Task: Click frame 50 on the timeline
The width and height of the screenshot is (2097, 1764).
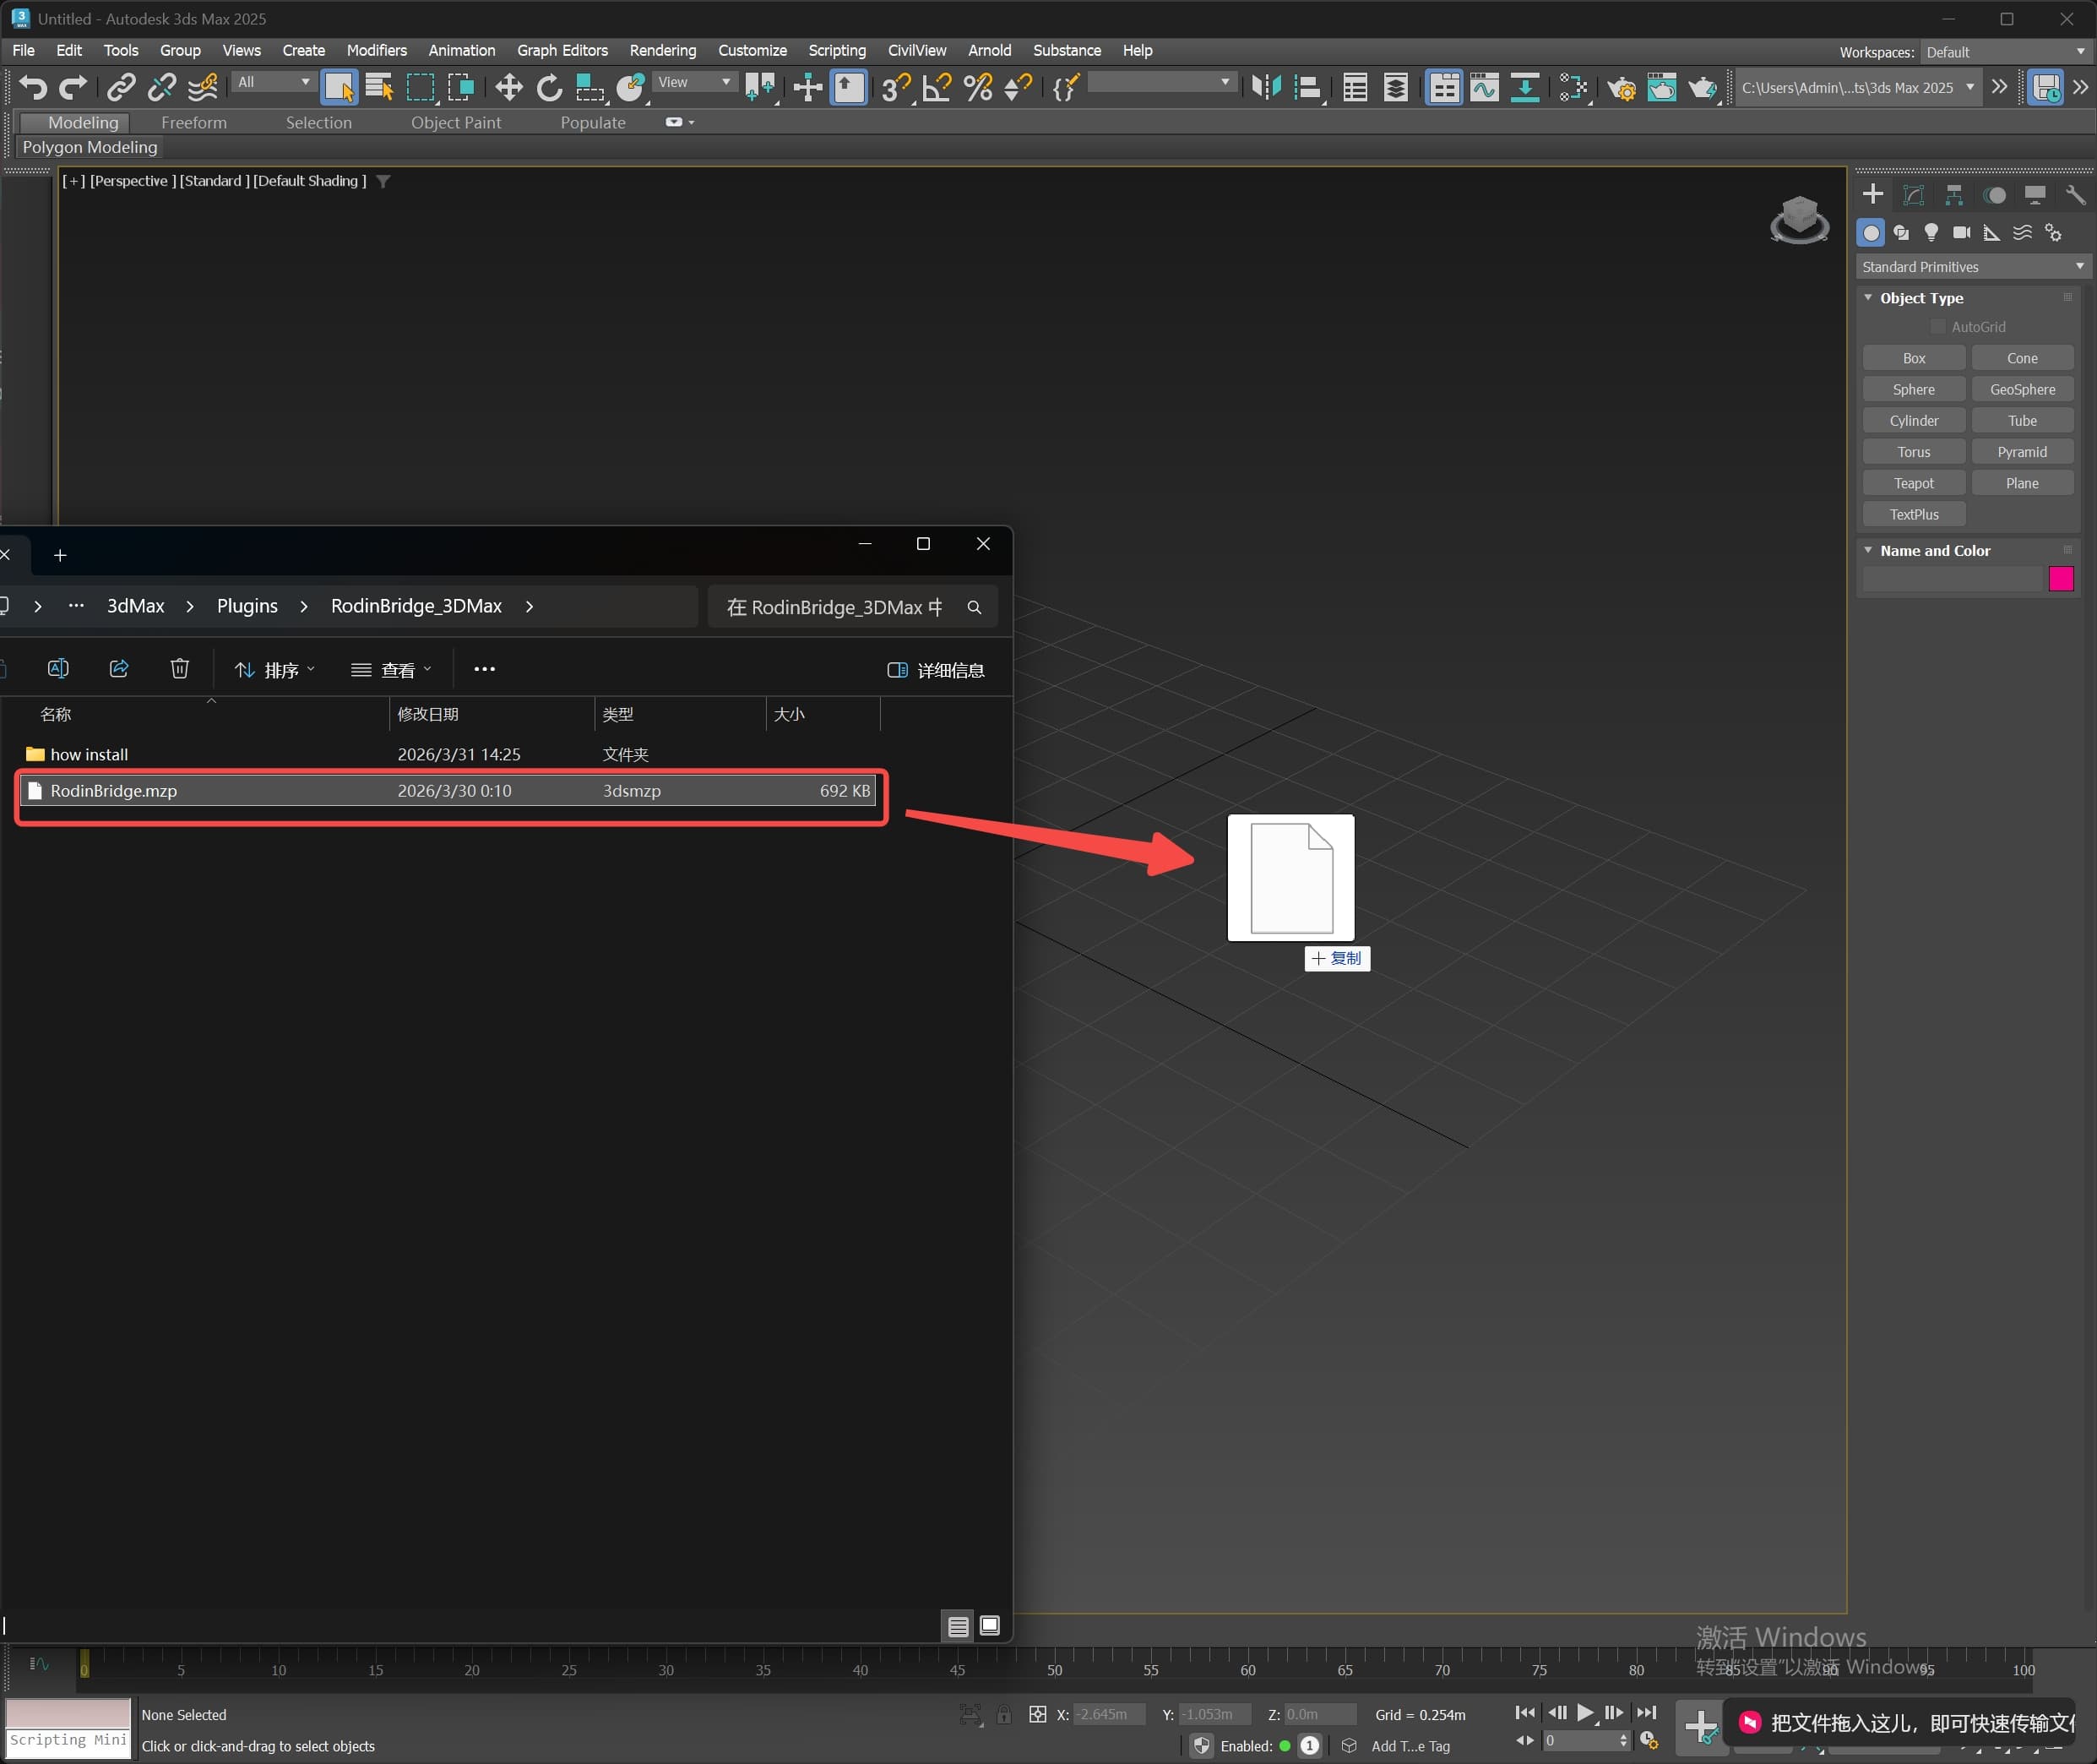Action: (1053, 1670)
